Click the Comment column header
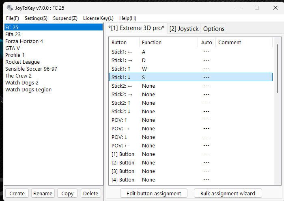Image resolution: width=284 pixels, height=201 pixels. (x=244, y=42)
